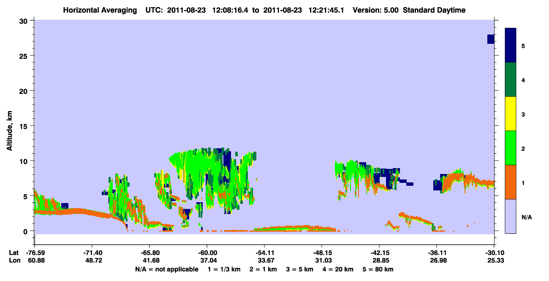The image size is (549, 281).
Task: Click the latitude value '-71.40'
Action: pyautogui.click(x=92, y=253)
